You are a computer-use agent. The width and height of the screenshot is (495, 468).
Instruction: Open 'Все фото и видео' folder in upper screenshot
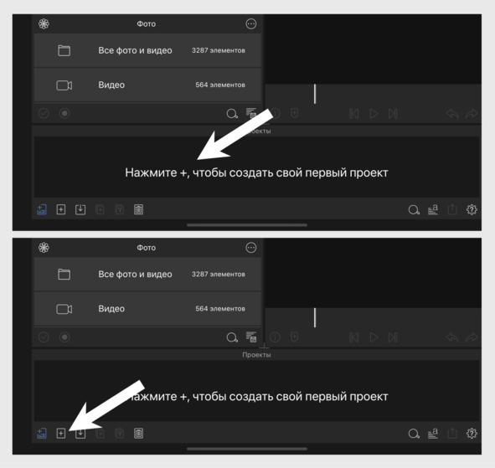coord(147,50)
